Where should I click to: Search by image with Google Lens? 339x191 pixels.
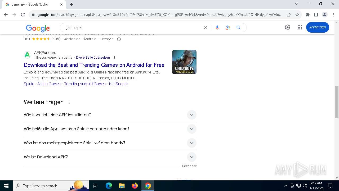click(228, 28)
